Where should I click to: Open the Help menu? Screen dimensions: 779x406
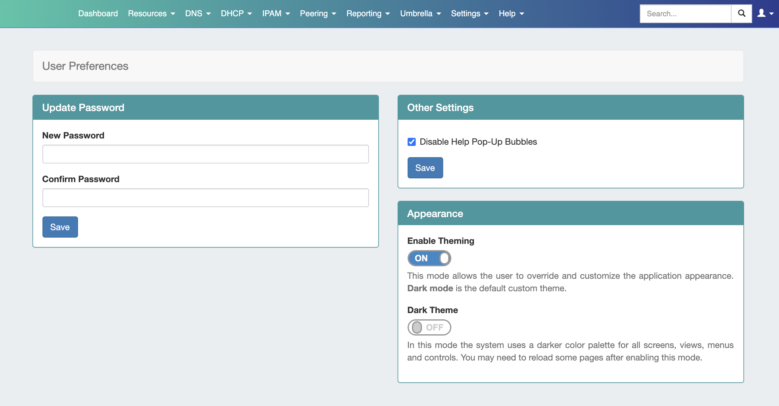click(x=511, y=13)
